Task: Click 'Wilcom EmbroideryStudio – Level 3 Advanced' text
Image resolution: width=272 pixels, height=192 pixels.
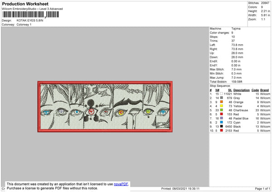Action: tap(32, 9)
